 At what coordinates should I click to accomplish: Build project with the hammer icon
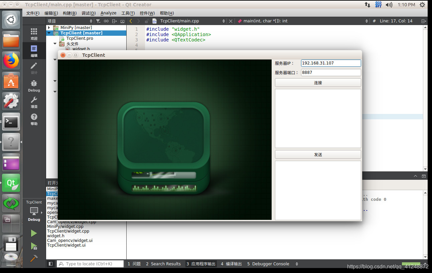[x=34, y=259]
